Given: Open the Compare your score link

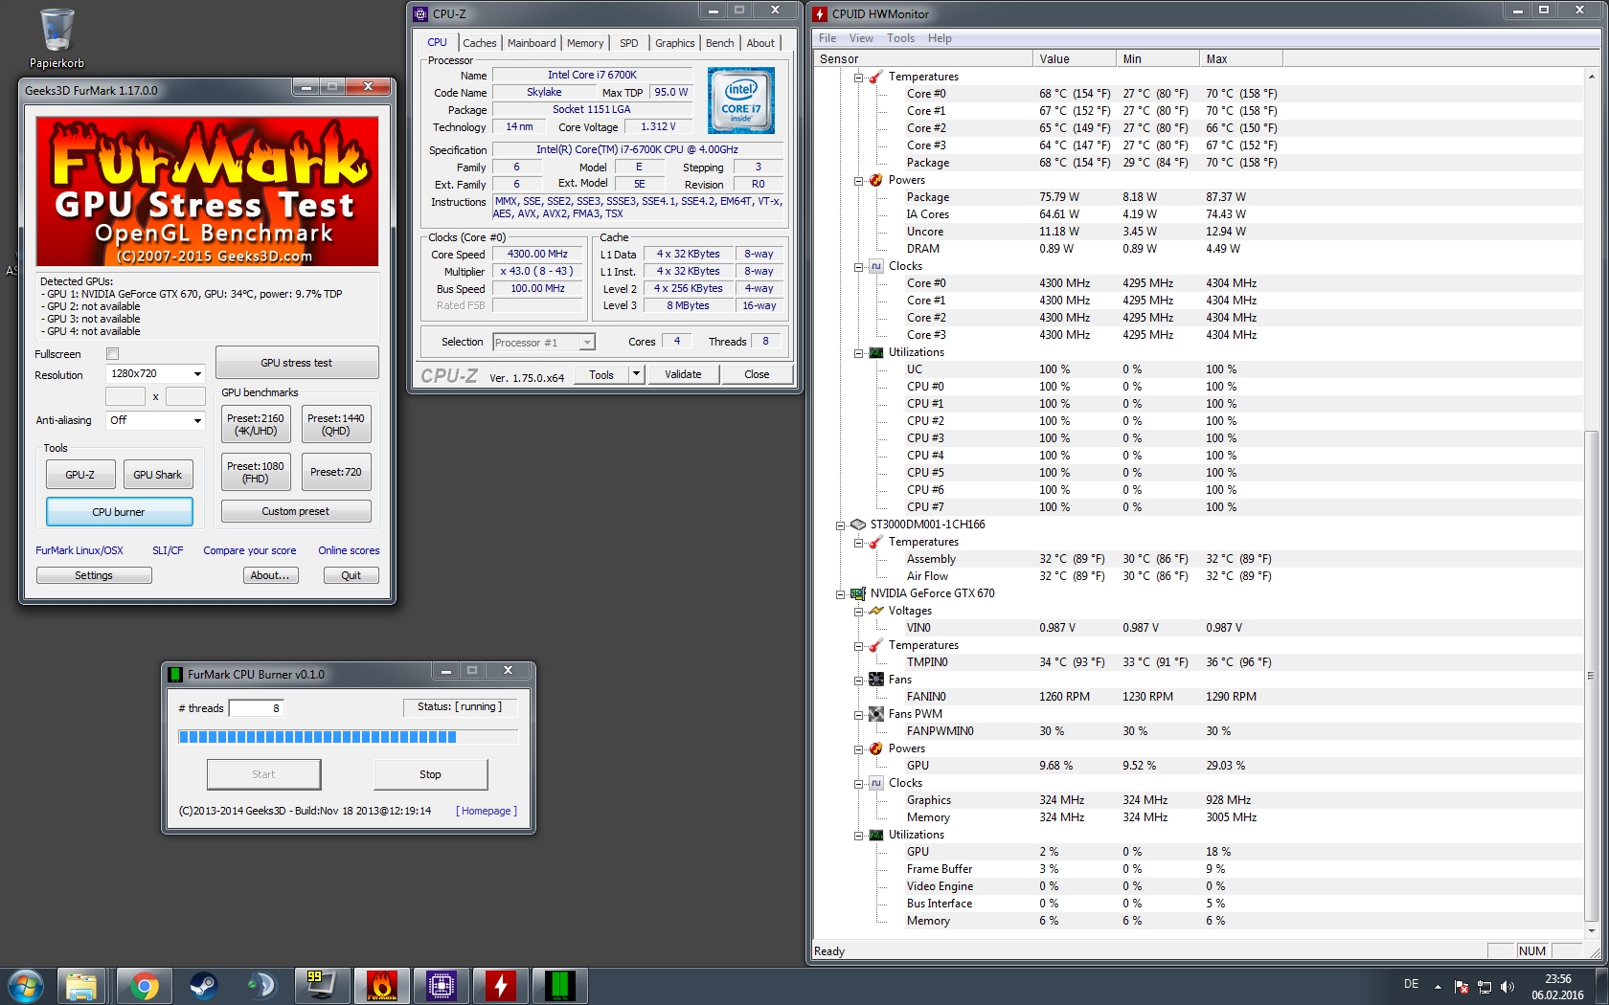Looking at the screenshot, I should pyautogui.click(x=249, y=550).
